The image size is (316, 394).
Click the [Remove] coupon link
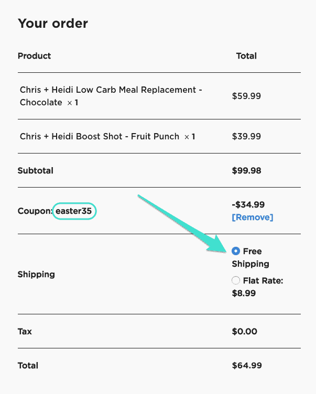tap(253, 217)
